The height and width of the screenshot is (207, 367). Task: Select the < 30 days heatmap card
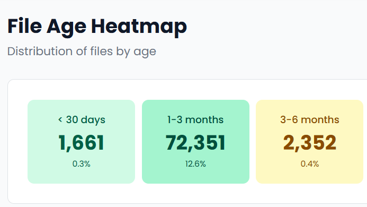point(81,142)
